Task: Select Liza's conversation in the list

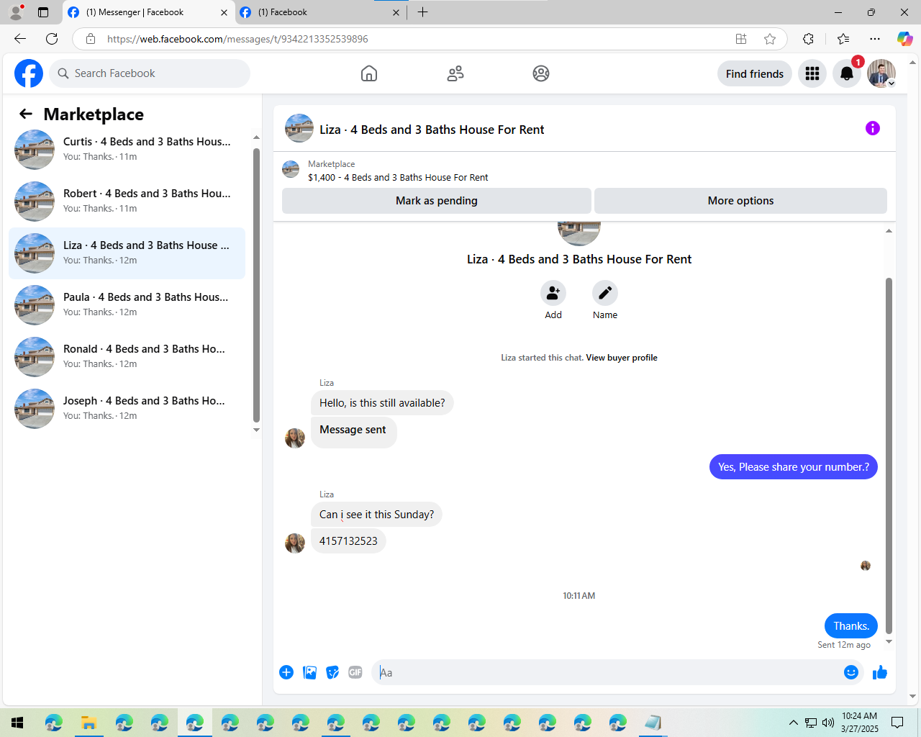Action: tap(127, 253)
